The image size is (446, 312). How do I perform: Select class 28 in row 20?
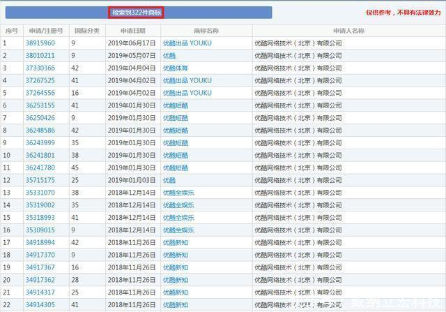click(75, 280)
